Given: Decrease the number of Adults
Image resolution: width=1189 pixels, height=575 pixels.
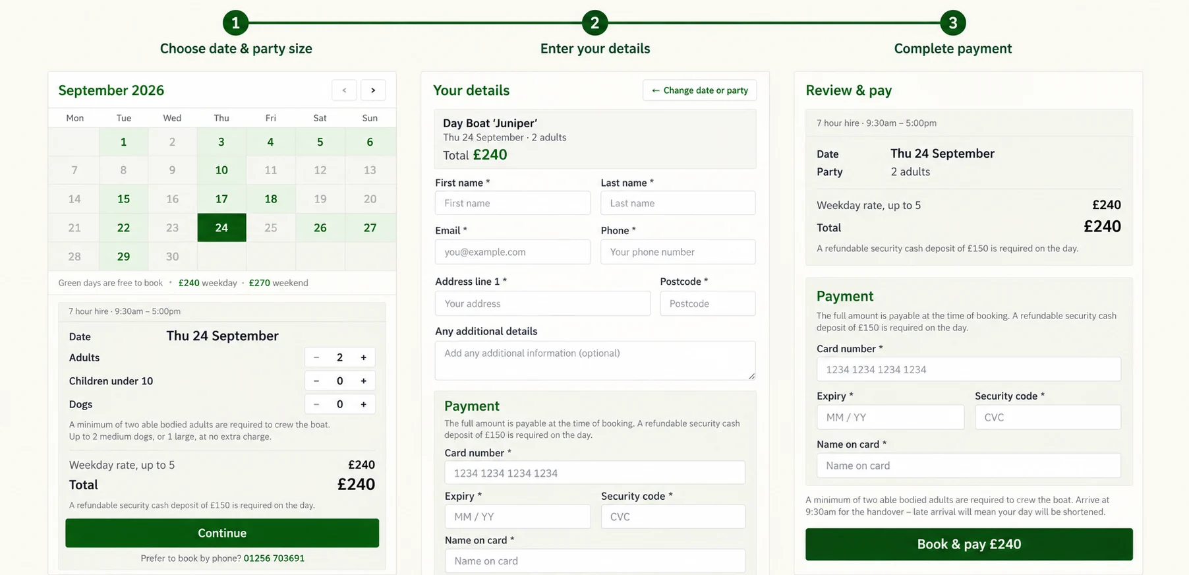Looking at the screenshot, I should (x=316, y=357).
